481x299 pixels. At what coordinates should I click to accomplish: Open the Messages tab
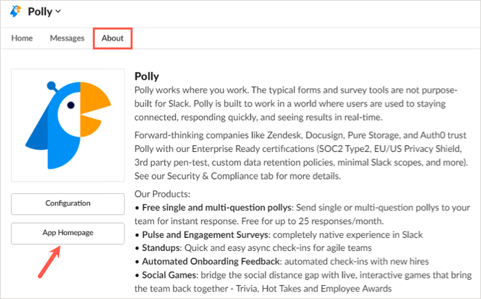(x=67, y=38)
